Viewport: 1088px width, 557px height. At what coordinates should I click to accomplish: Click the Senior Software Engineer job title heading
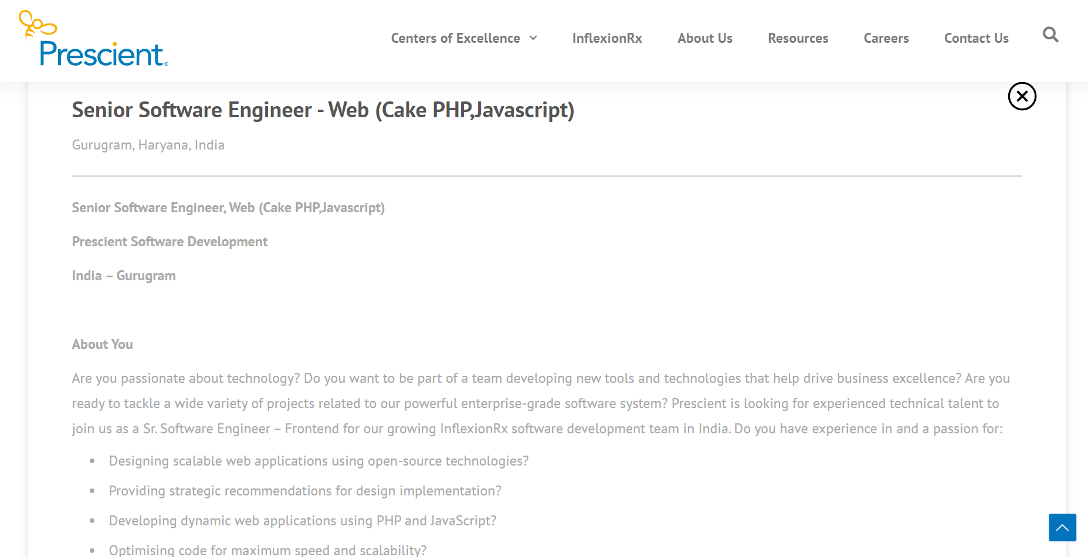pyautogui.click(x=323, y=110)
